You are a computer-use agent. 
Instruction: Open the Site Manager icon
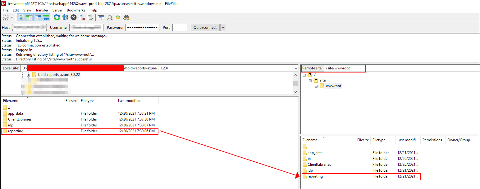[x=6, y=17]
